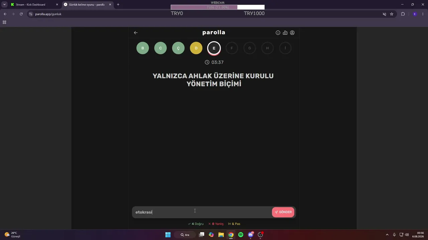This screenshot has width=428, height=240.
Task: Click the browser forward button
Action: pos(13,14)
